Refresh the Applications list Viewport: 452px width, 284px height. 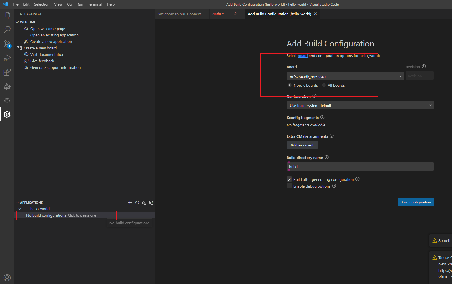coord(137,203)
